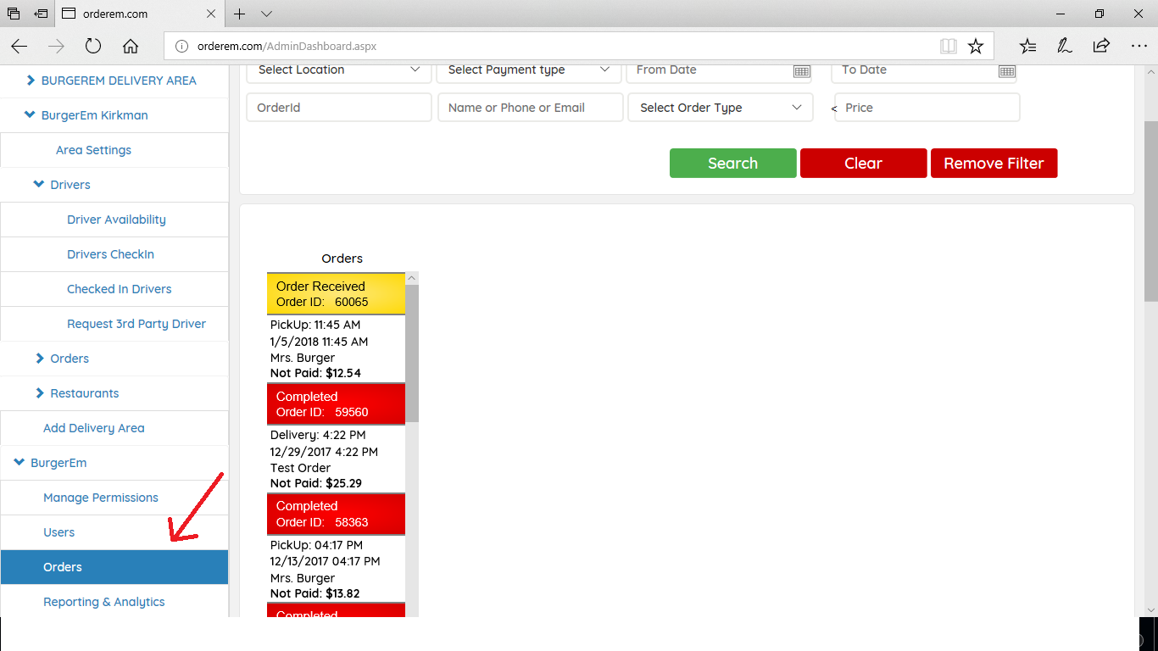Open the To Date calendar icon
This screenshot has height=651, width=1158.
point(1006,71)
